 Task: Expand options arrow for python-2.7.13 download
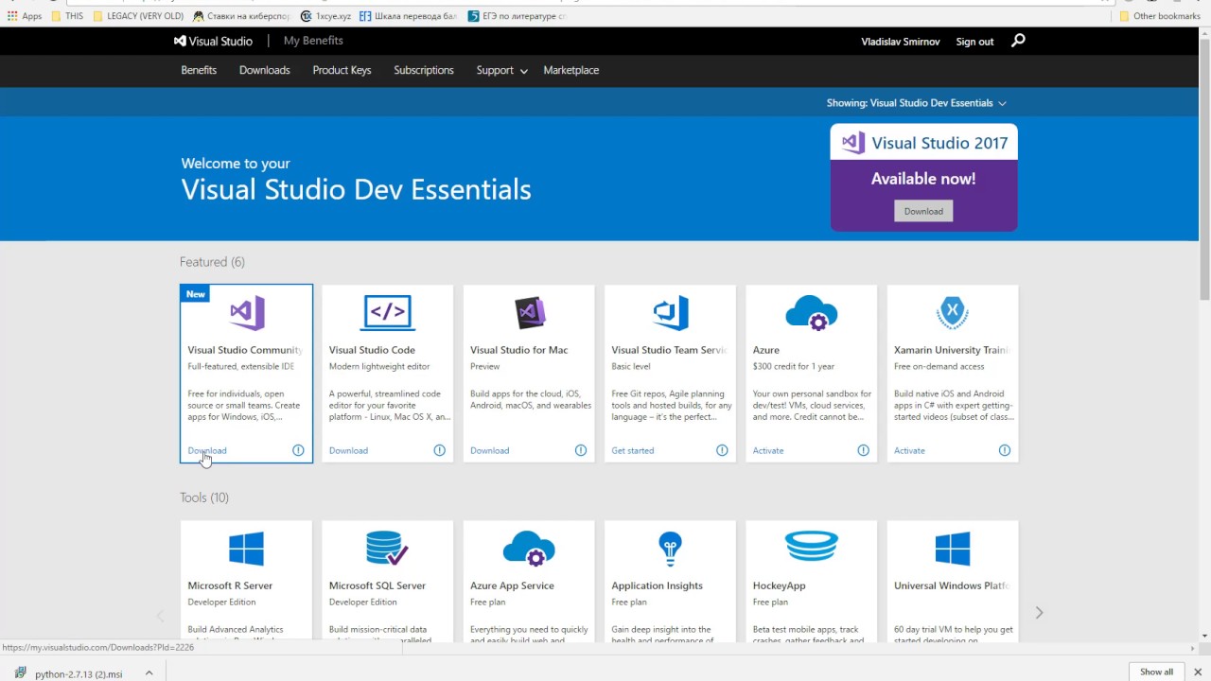[x=149, y=673]
